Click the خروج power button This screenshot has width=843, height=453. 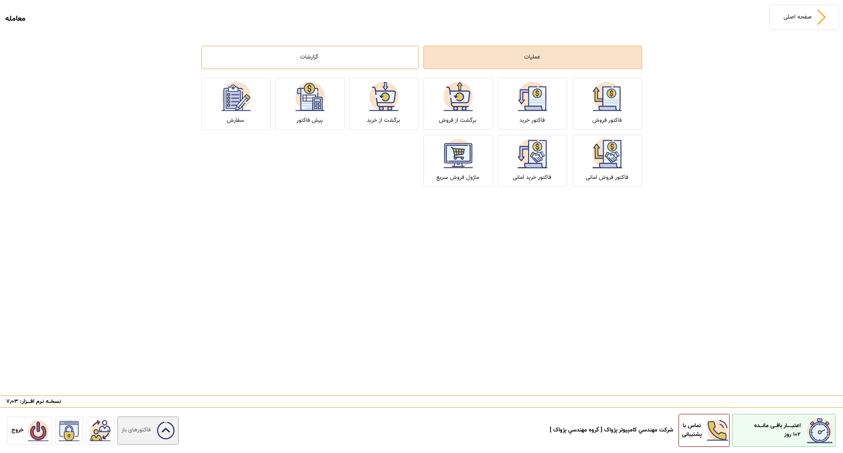click(x=29, y=431)
